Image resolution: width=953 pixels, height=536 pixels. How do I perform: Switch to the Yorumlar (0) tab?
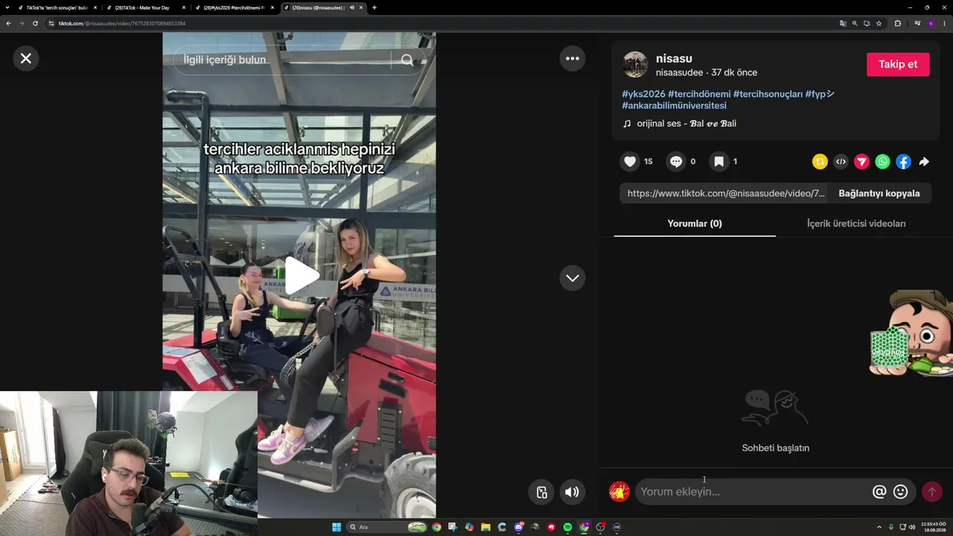[x=695, y=223]
